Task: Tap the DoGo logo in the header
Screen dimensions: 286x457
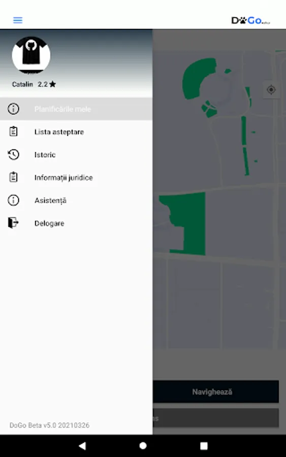Action: [251, 20]
